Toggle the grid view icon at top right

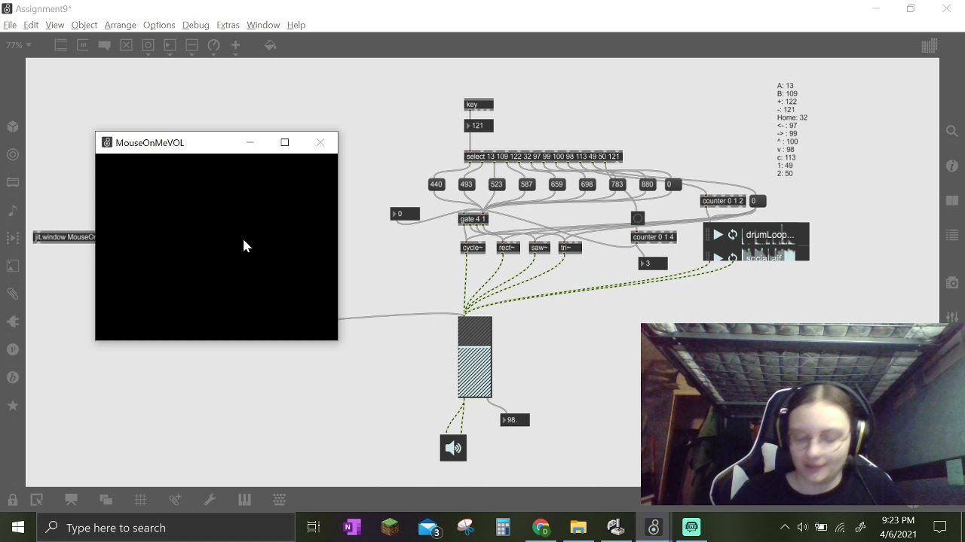pyautogui.click(x=930, y=46)
